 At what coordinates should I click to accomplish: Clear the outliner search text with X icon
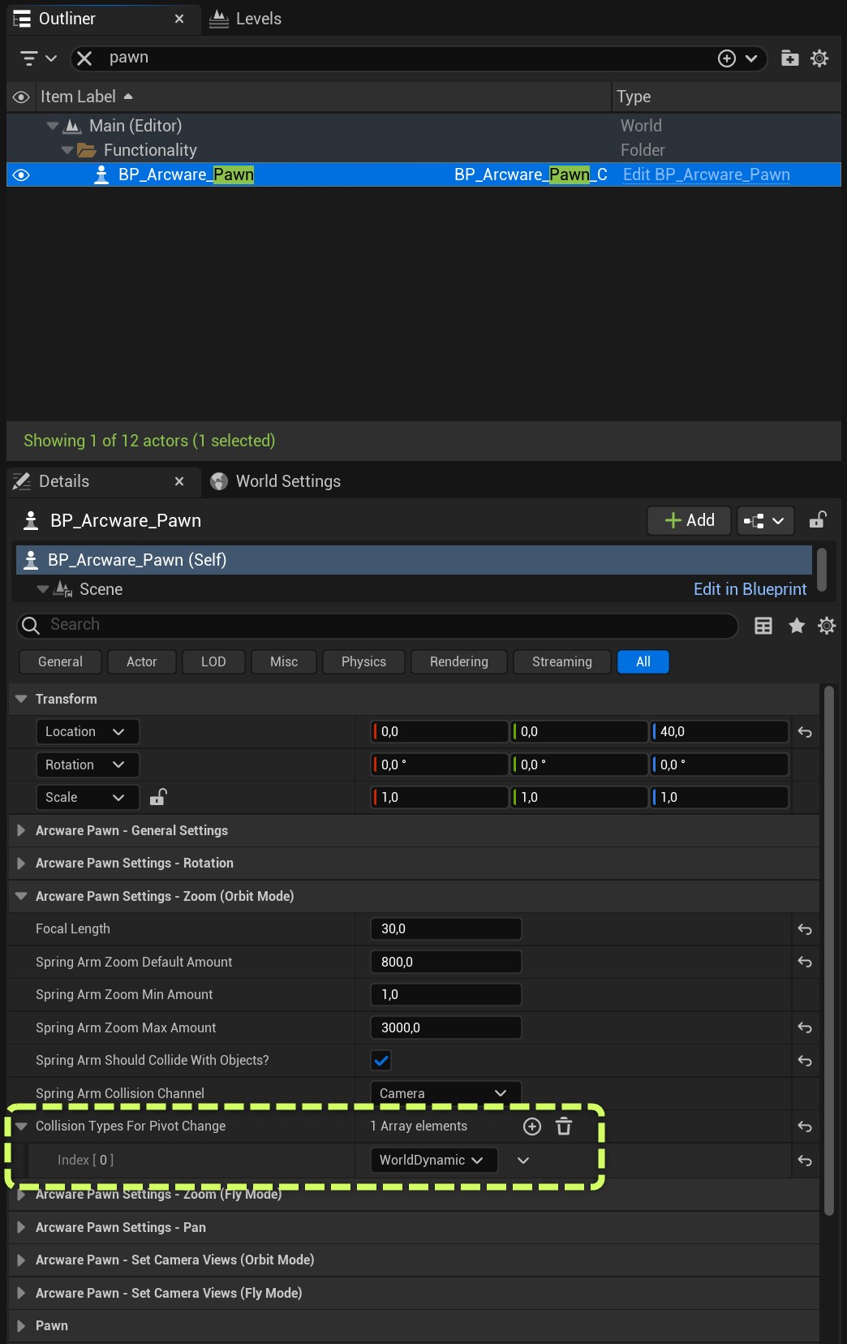coord(84,58)
